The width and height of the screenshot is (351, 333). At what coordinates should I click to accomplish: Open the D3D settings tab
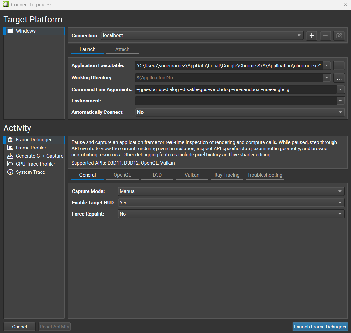tap(157, 175)
